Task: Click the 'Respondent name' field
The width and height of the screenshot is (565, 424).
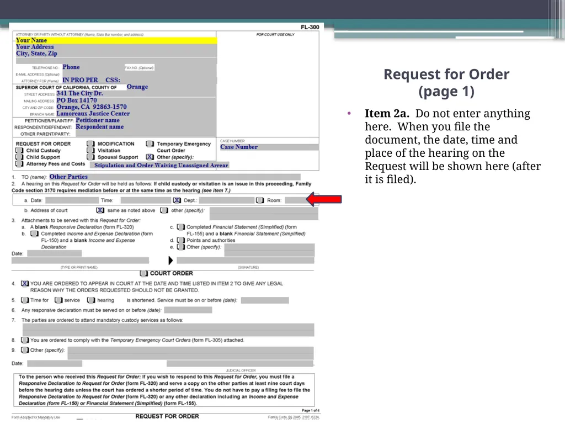Action: pyautogui.click(x=146, y=127)
